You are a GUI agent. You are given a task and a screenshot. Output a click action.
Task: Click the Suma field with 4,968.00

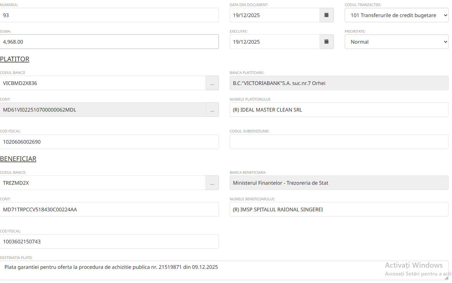[x=109, y=42]
